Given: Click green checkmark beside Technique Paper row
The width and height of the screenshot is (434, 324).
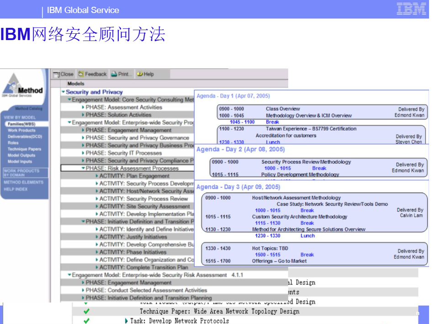Looking at the screenshot, I should [86, 311].
